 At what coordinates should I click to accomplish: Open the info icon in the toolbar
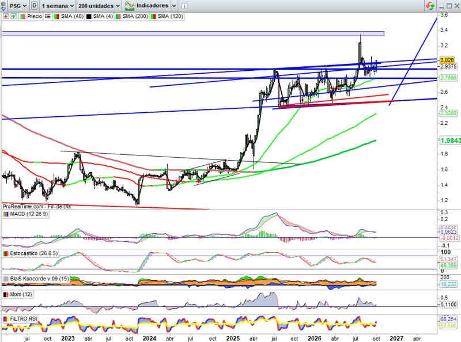coord(184,6)
